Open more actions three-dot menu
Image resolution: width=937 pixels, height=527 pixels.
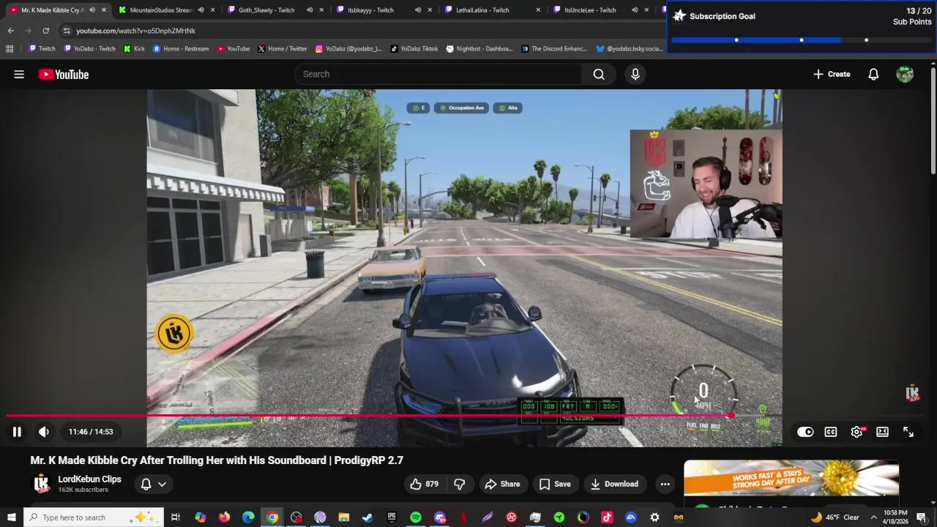coord(665,484)
